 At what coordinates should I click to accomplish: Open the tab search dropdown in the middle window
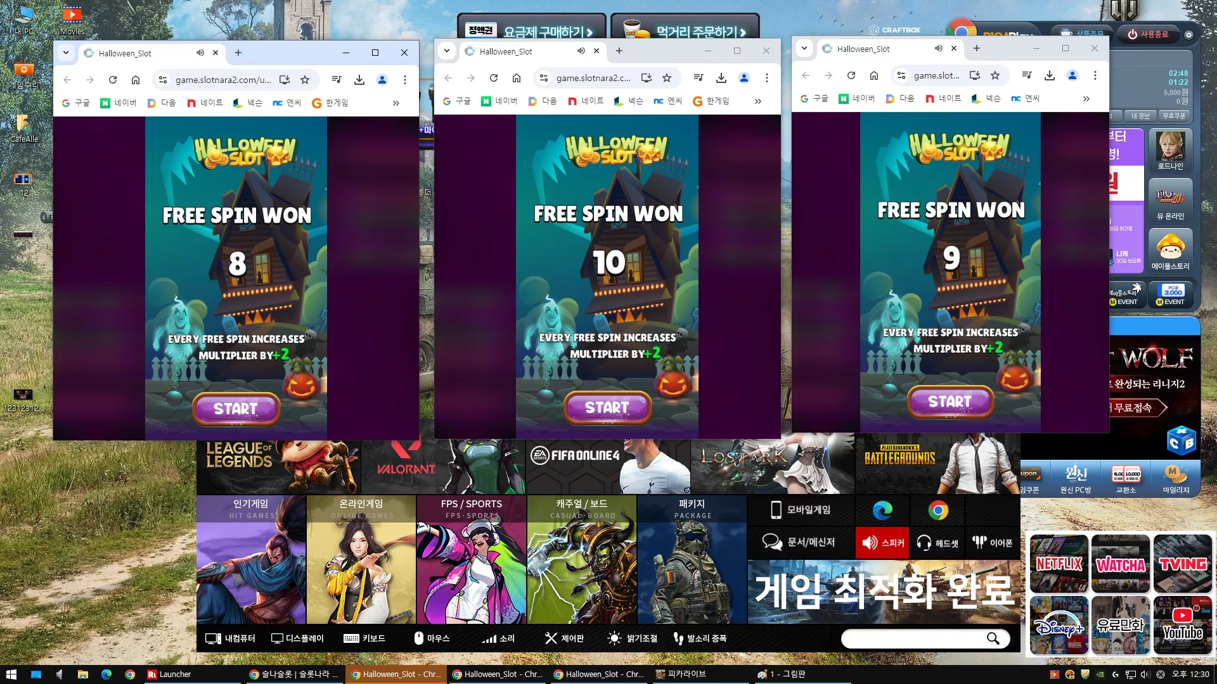[447, 51]
